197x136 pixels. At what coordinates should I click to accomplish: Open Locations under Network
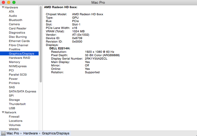15,121
